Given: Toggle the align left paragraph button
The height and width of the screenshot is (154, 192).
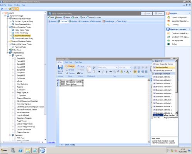Looking at the screenshot, I should click(135, 71).
